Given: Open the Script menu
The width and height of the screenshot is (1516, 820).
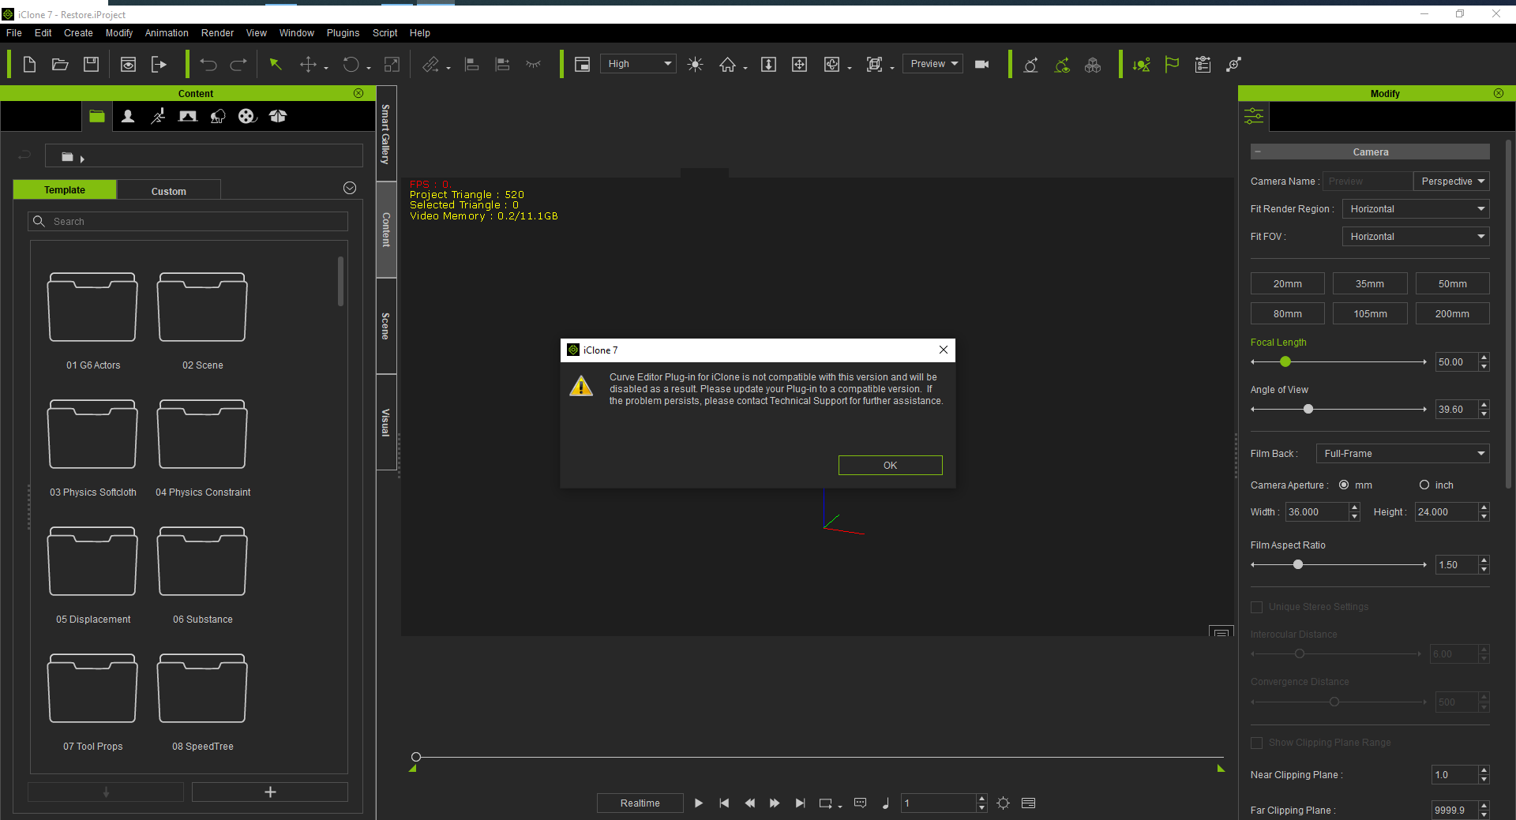Looking at the screenshot, I should coord(385,33).
